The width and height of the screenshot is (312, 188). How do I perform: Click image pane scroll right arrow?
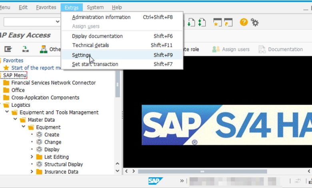coord(134,171)
